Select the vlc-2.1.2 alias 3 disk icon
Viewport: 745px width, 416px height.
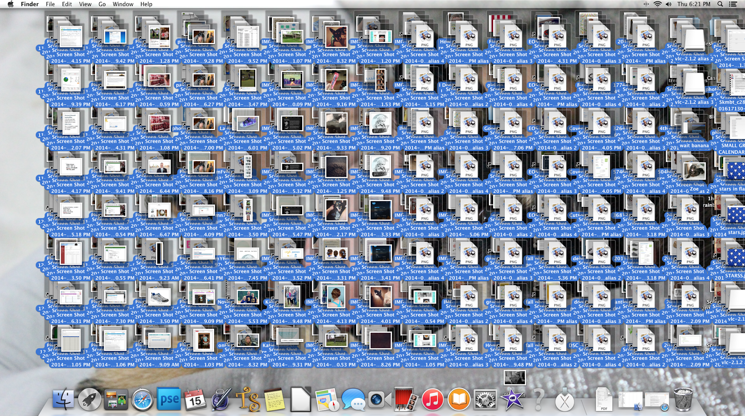pos(694,84)
